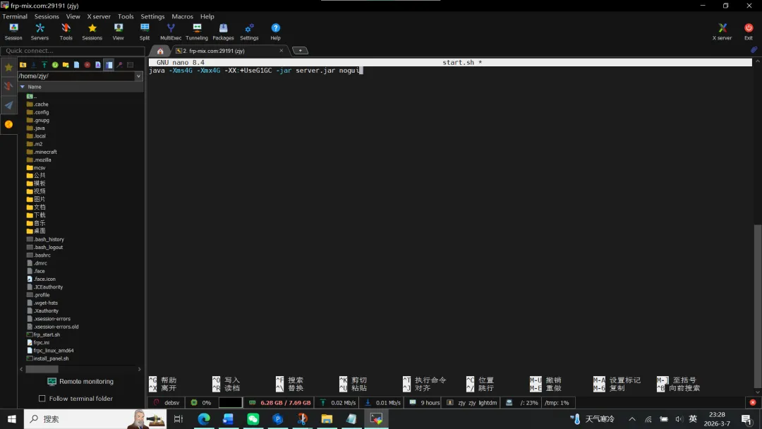The height and width of the screenshot is (429, 762).
Task: Click the CPU 0% status entry
Action: (x=201, y=403)
